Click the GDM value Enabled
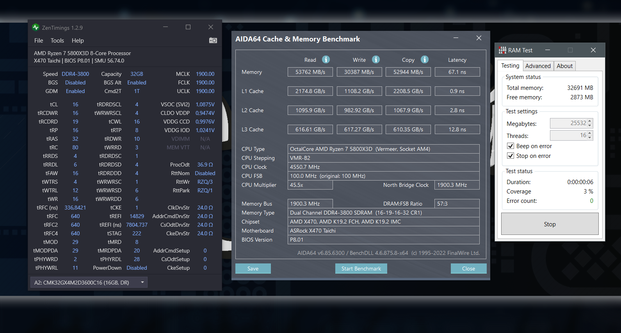The width and height of the screenshot is (621, 333). point(75,91)
